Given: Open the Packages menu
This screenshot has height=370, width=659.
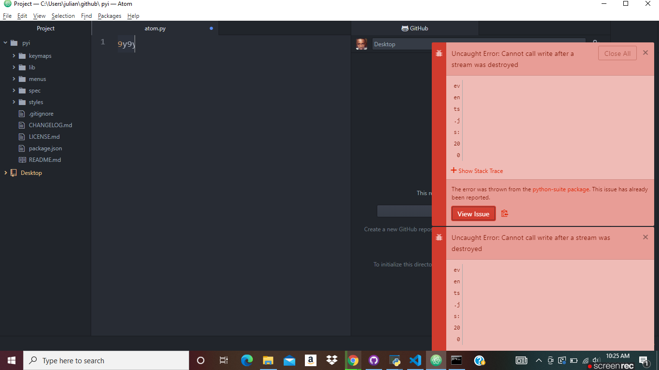Looking at the screenshot, I should (110, 16).
